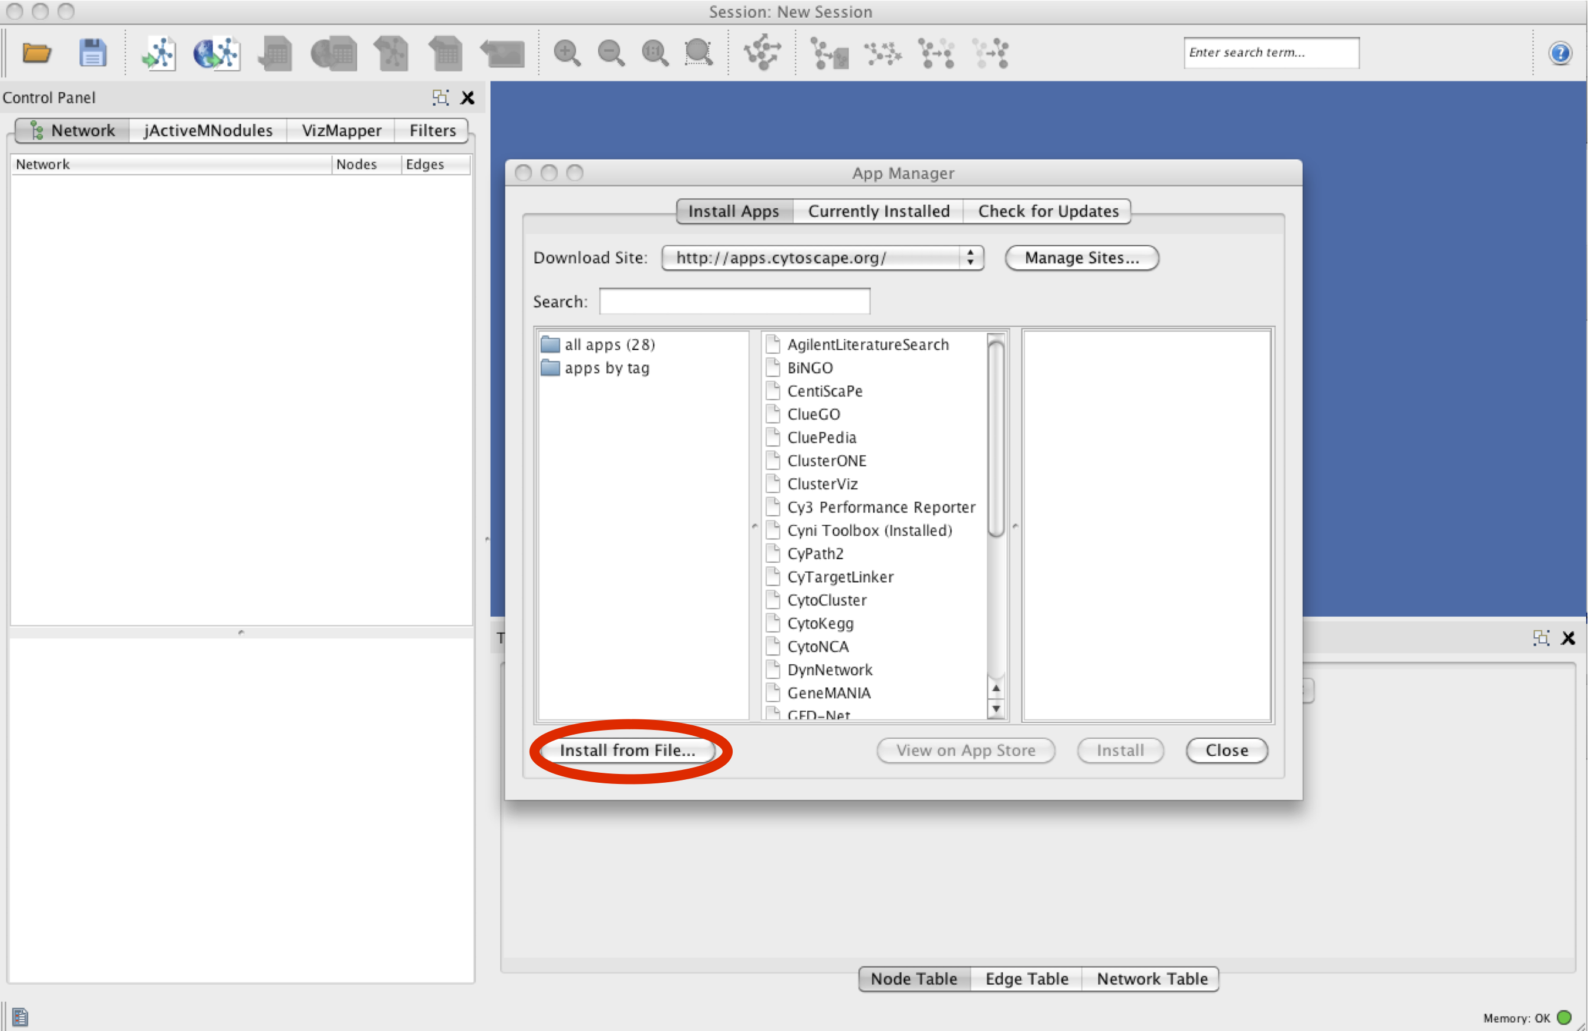The image size is (1588, 1031).
Task: Switch to Currently Installed tab
Action: tap(878, 211)
